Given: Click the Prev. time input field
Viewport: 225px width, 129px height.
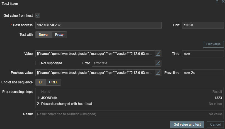Looking at the screenshot, I should pyautogui.click(x=203, y=73).
